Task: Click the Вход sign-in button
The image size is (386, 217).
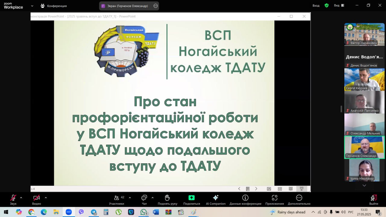Action: pos(316,5)
